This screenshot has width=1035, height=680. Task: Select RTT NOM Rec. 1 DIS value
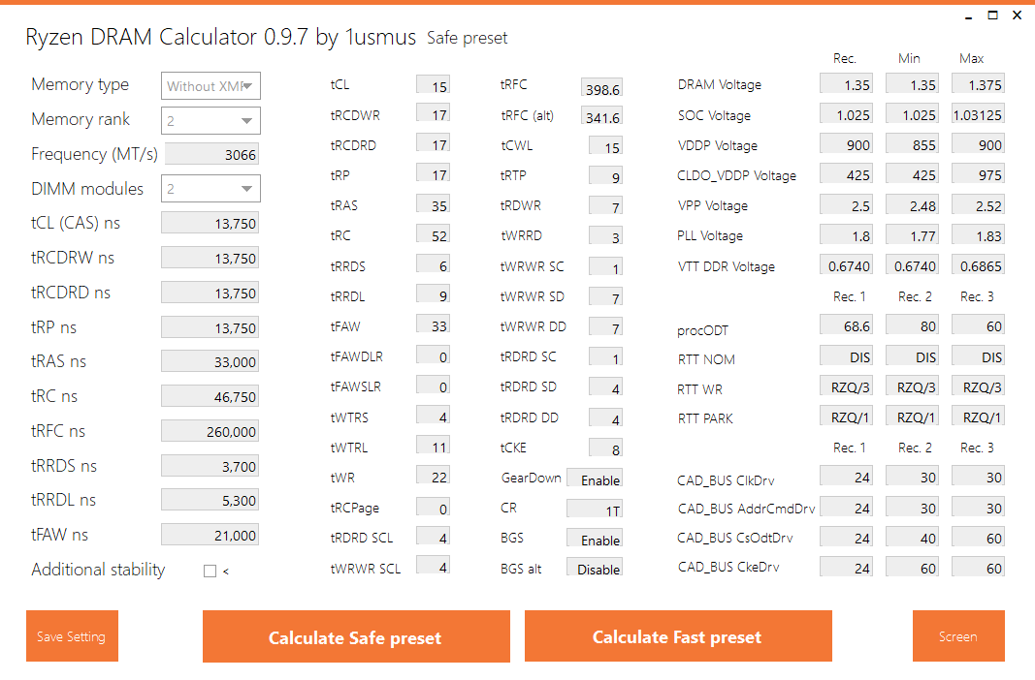(846, 355)
